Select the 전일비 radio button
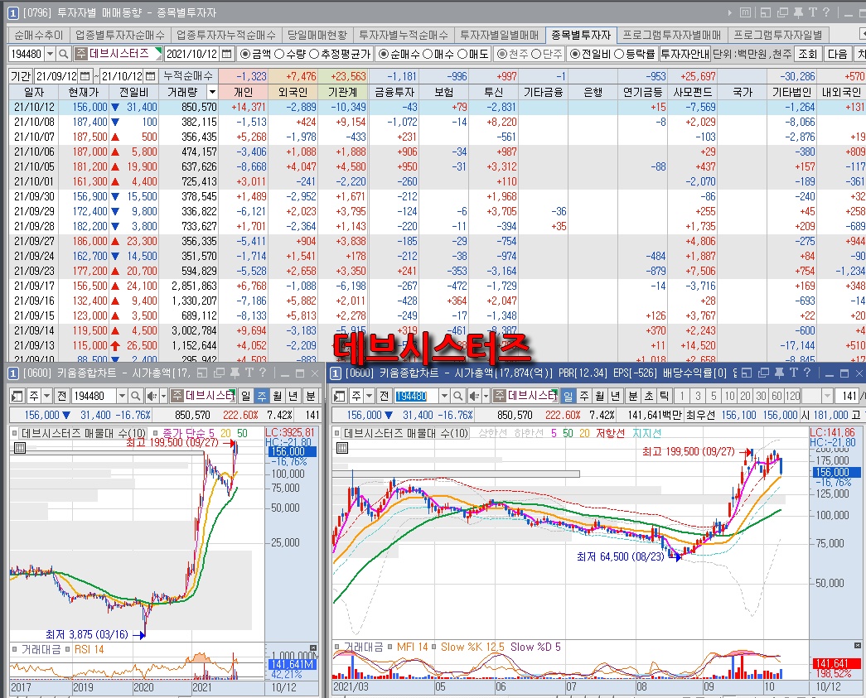The image size is (866, 698). 575,54
